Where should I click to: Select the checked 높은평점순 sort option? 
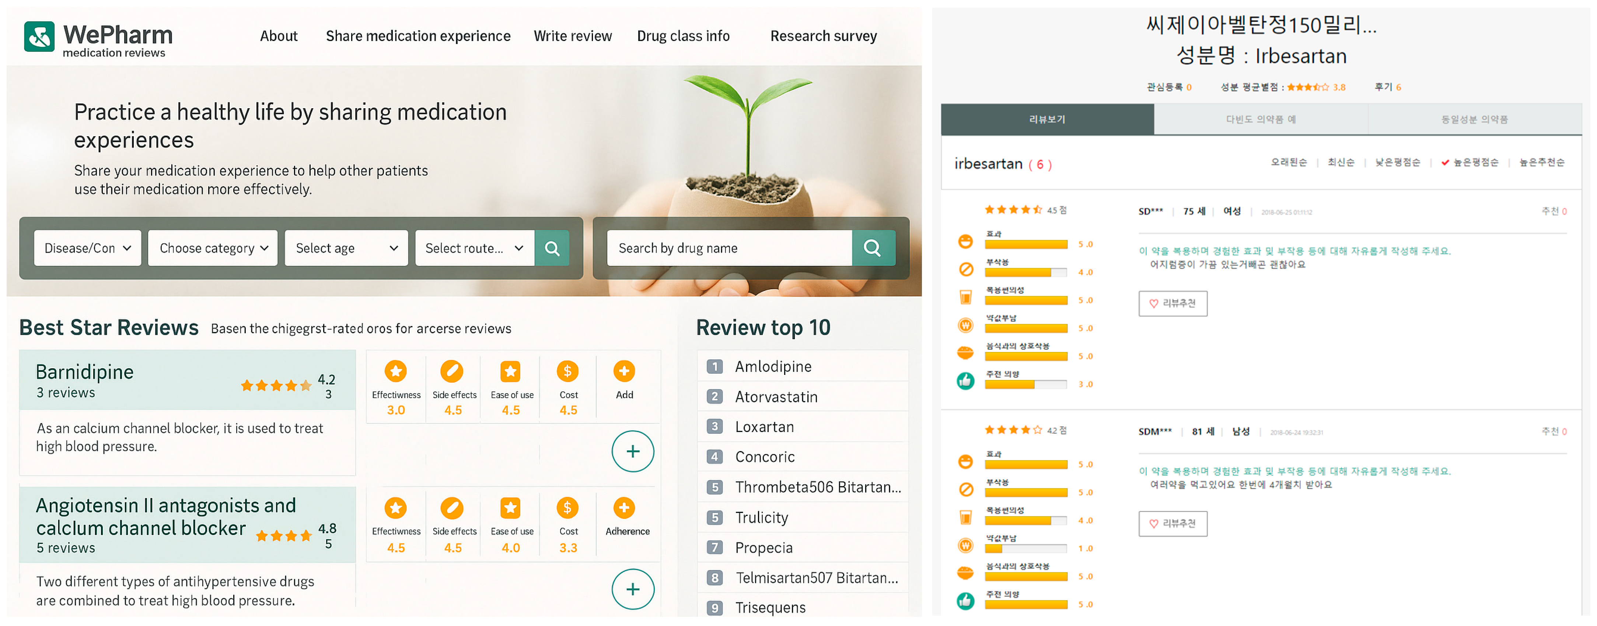pos(1475,163)
